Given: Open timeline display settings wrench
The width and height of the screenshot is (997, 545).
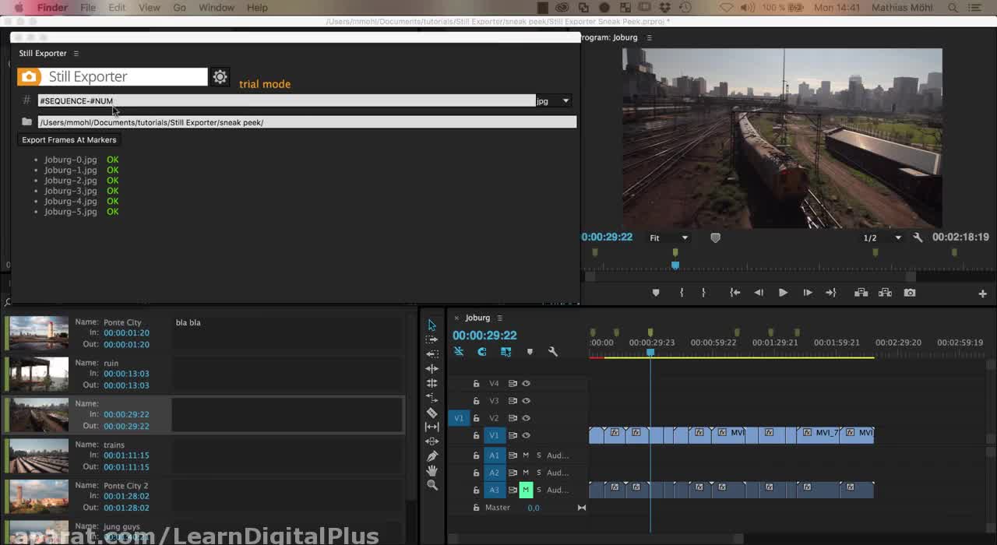Looking at the screenshot, I should (553, 352).
